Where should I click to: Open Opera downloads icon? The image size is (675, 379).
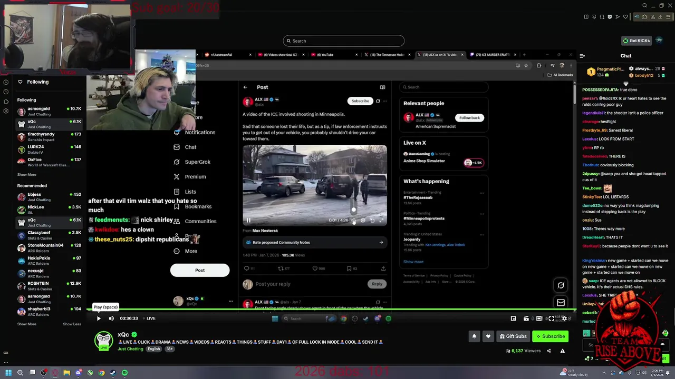660,17
